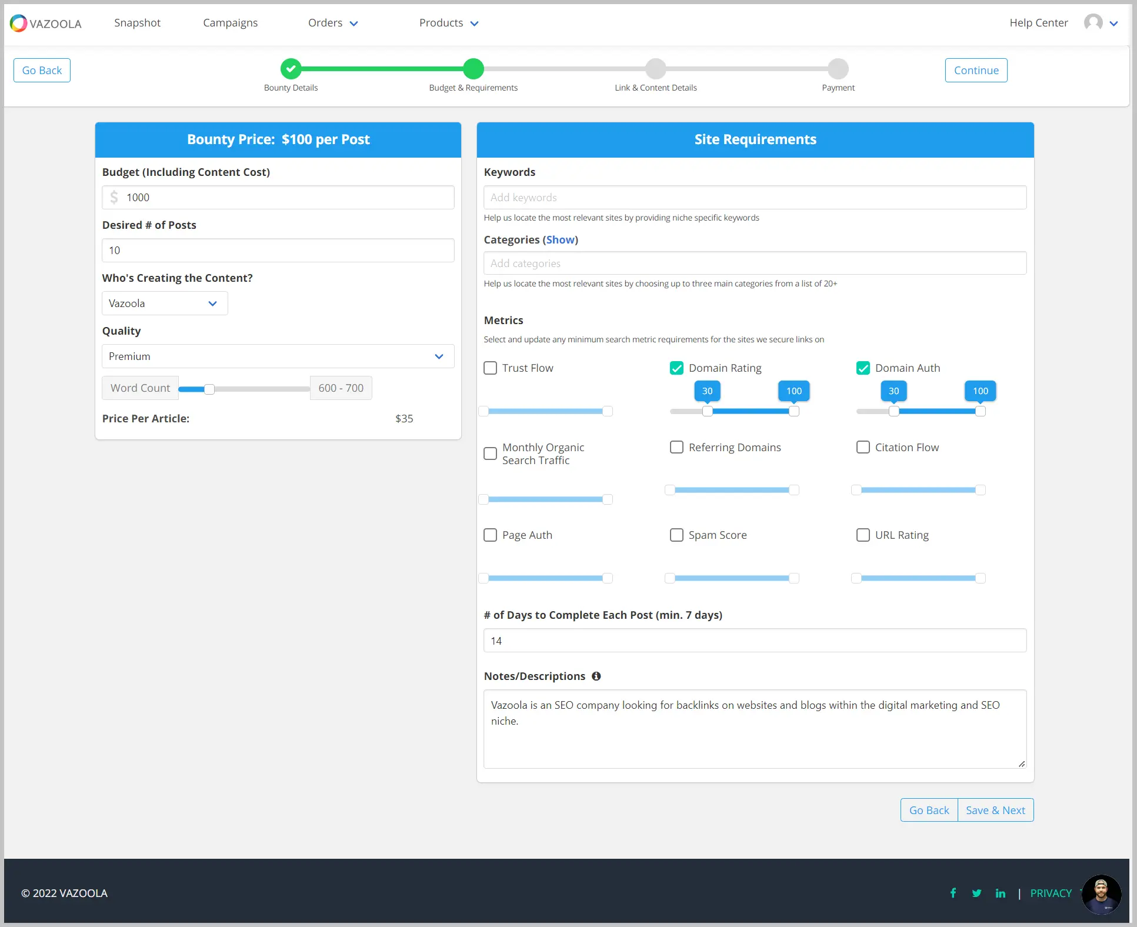The height and width of the screenshot is (927, 1137).
Task: Uncheck the Domain Rating metric
Action: coord(676,368)
